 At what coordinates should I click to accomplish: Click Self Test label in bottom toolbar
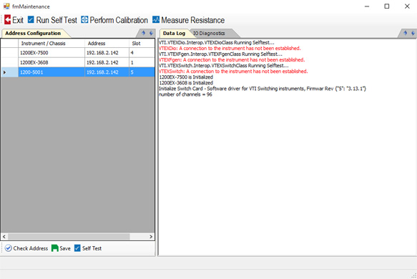pyautogui.click(x=92, y=248)
